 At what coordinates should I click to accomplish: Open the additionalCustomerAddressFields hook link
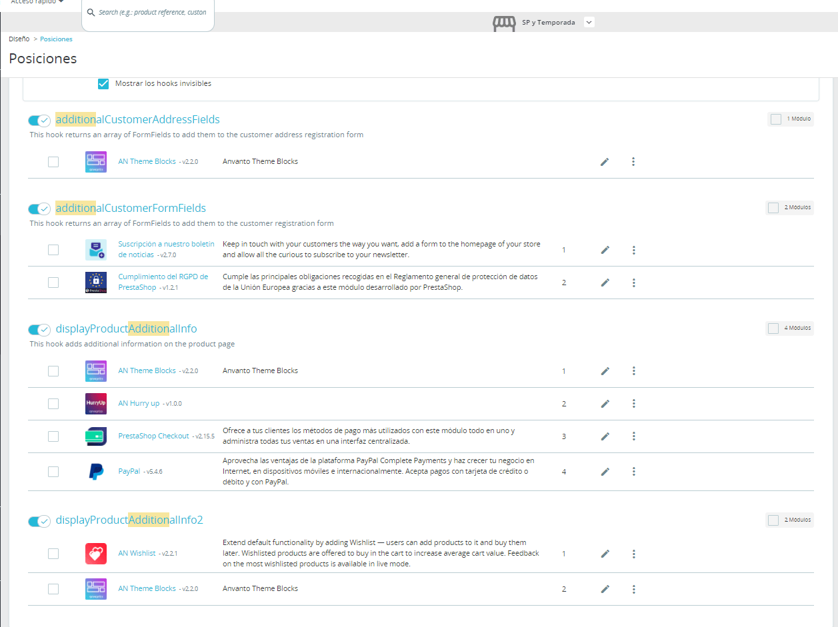pos(137,120)
